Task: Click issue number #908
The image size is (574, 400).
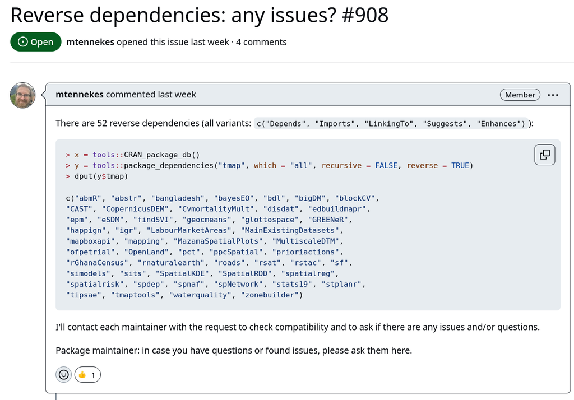Action: point(365,15)
